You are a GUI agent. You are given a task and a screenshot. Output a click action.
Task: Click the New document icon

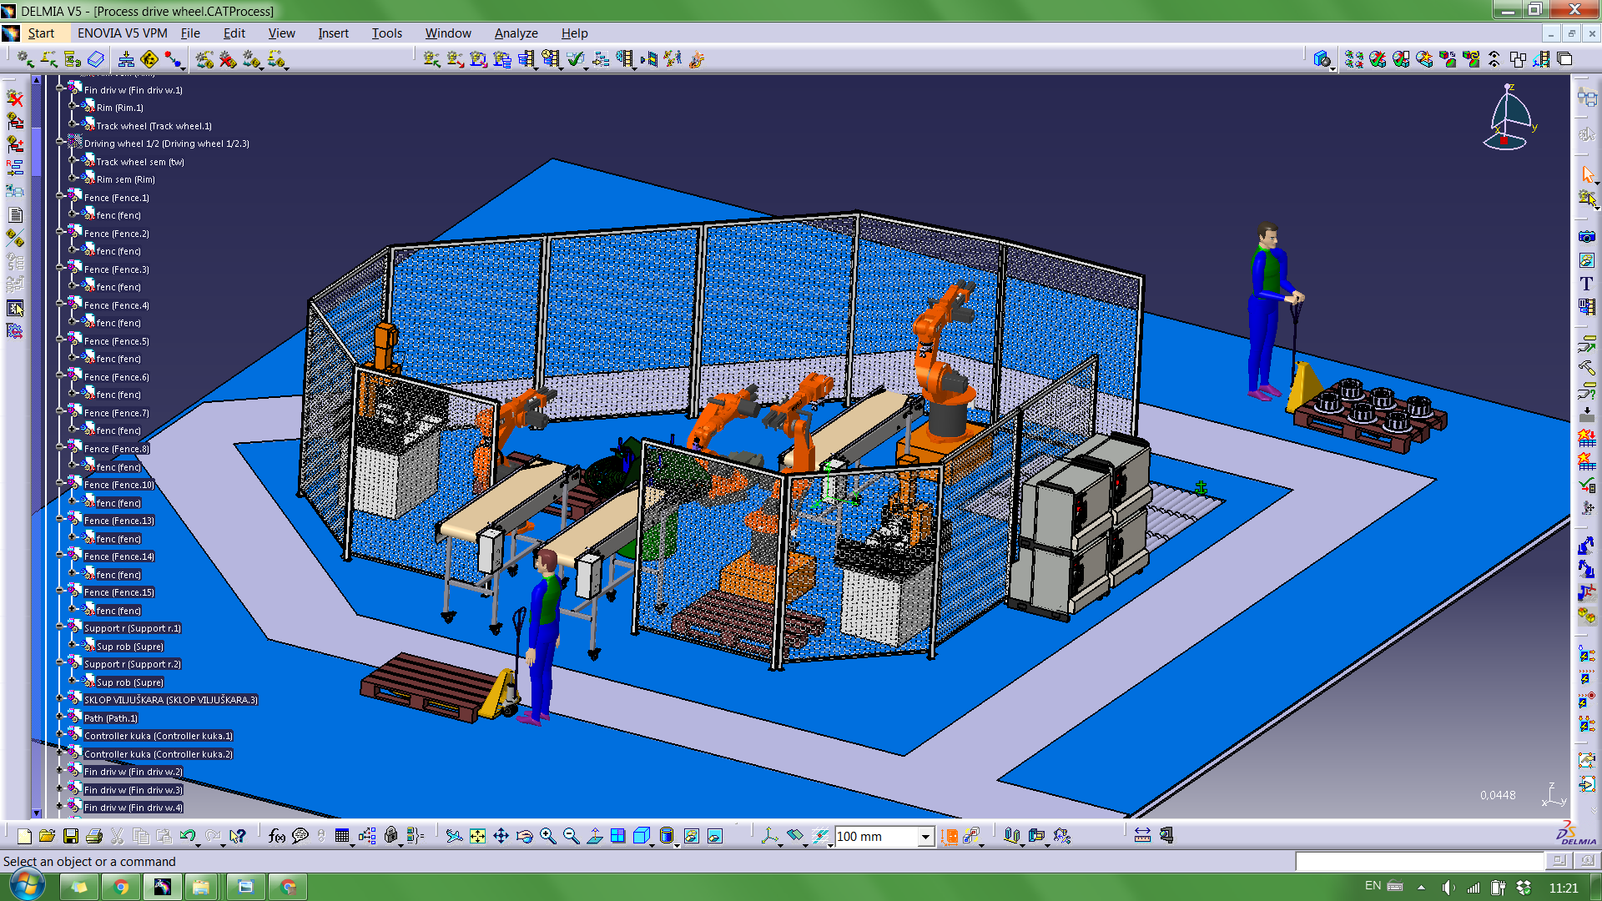pyautogui.click(x=24, y=836)
